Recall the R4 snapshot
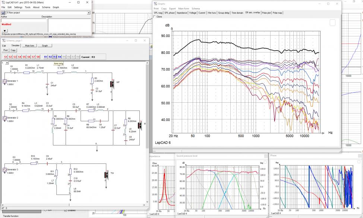The image size is (363, 218). [60, 57]
